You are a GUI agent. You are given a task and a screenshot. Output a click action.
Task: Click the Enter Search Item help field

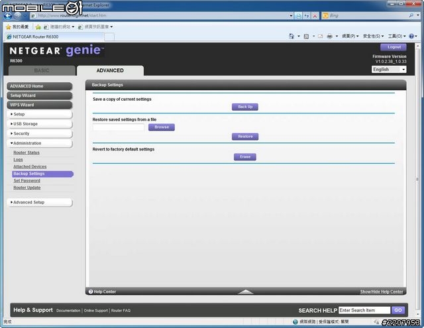(364, 310)
